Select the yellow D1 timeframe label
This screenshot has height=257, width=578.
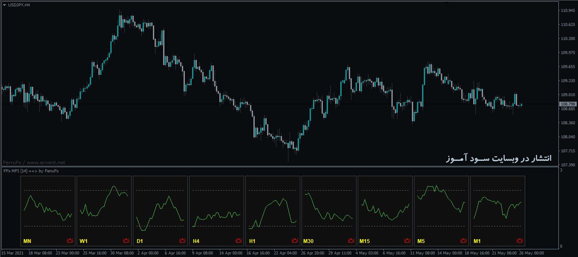[140, 242]
